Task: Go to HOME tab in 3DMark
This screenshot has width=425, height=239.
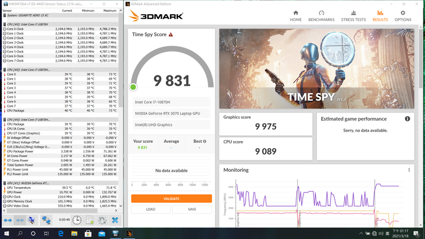Action: [x=296, y=16]
